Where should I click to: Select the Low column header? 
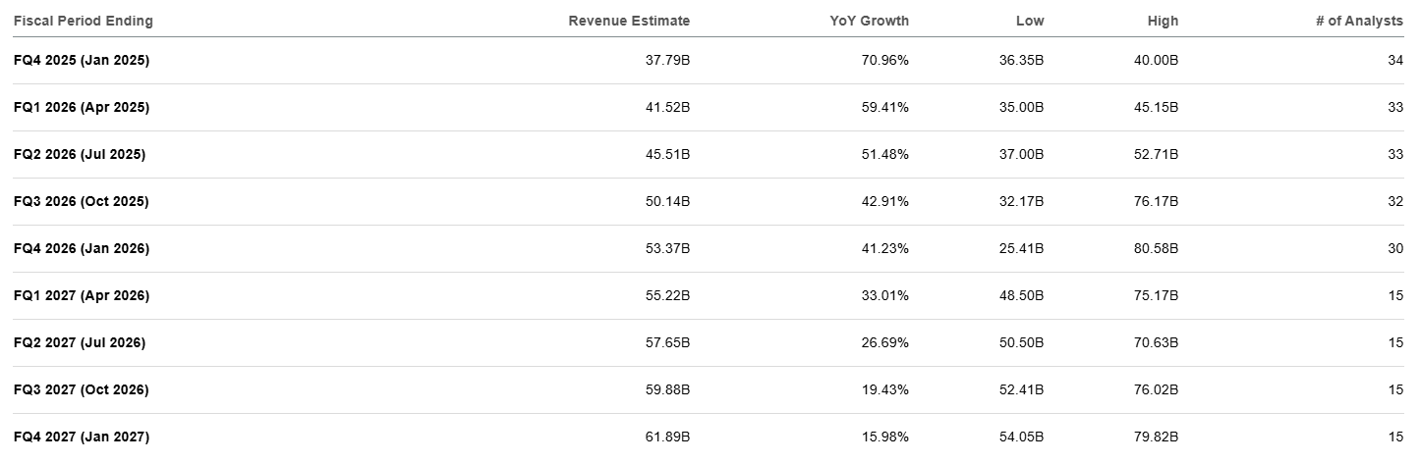(1030, 21)
